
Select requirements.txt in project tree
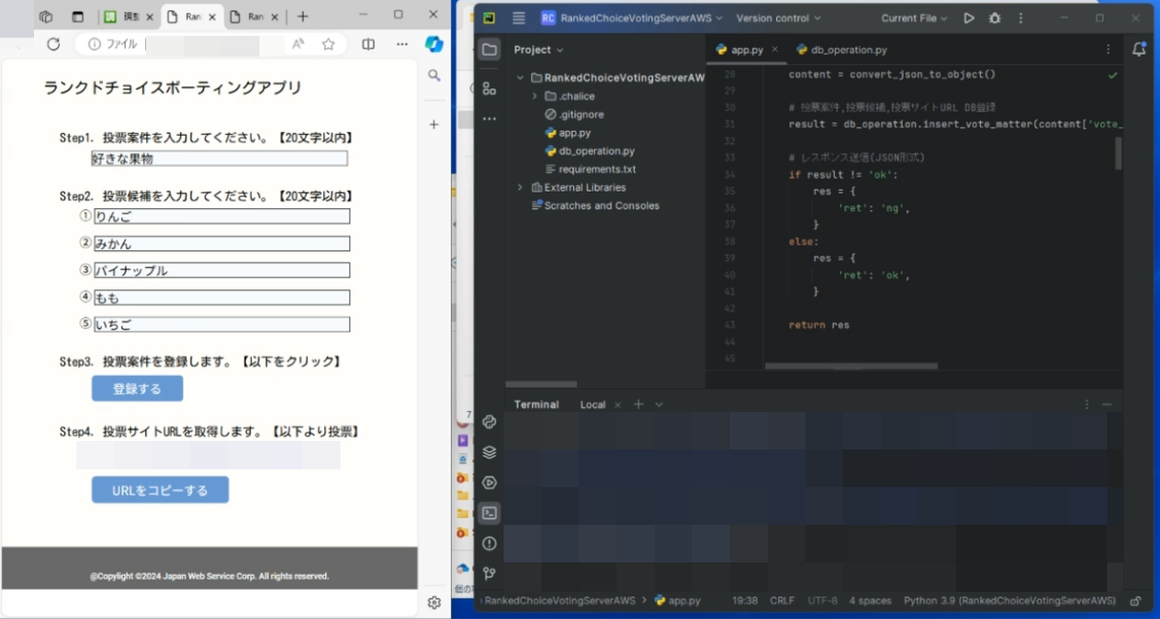click(x=590, y=169)
